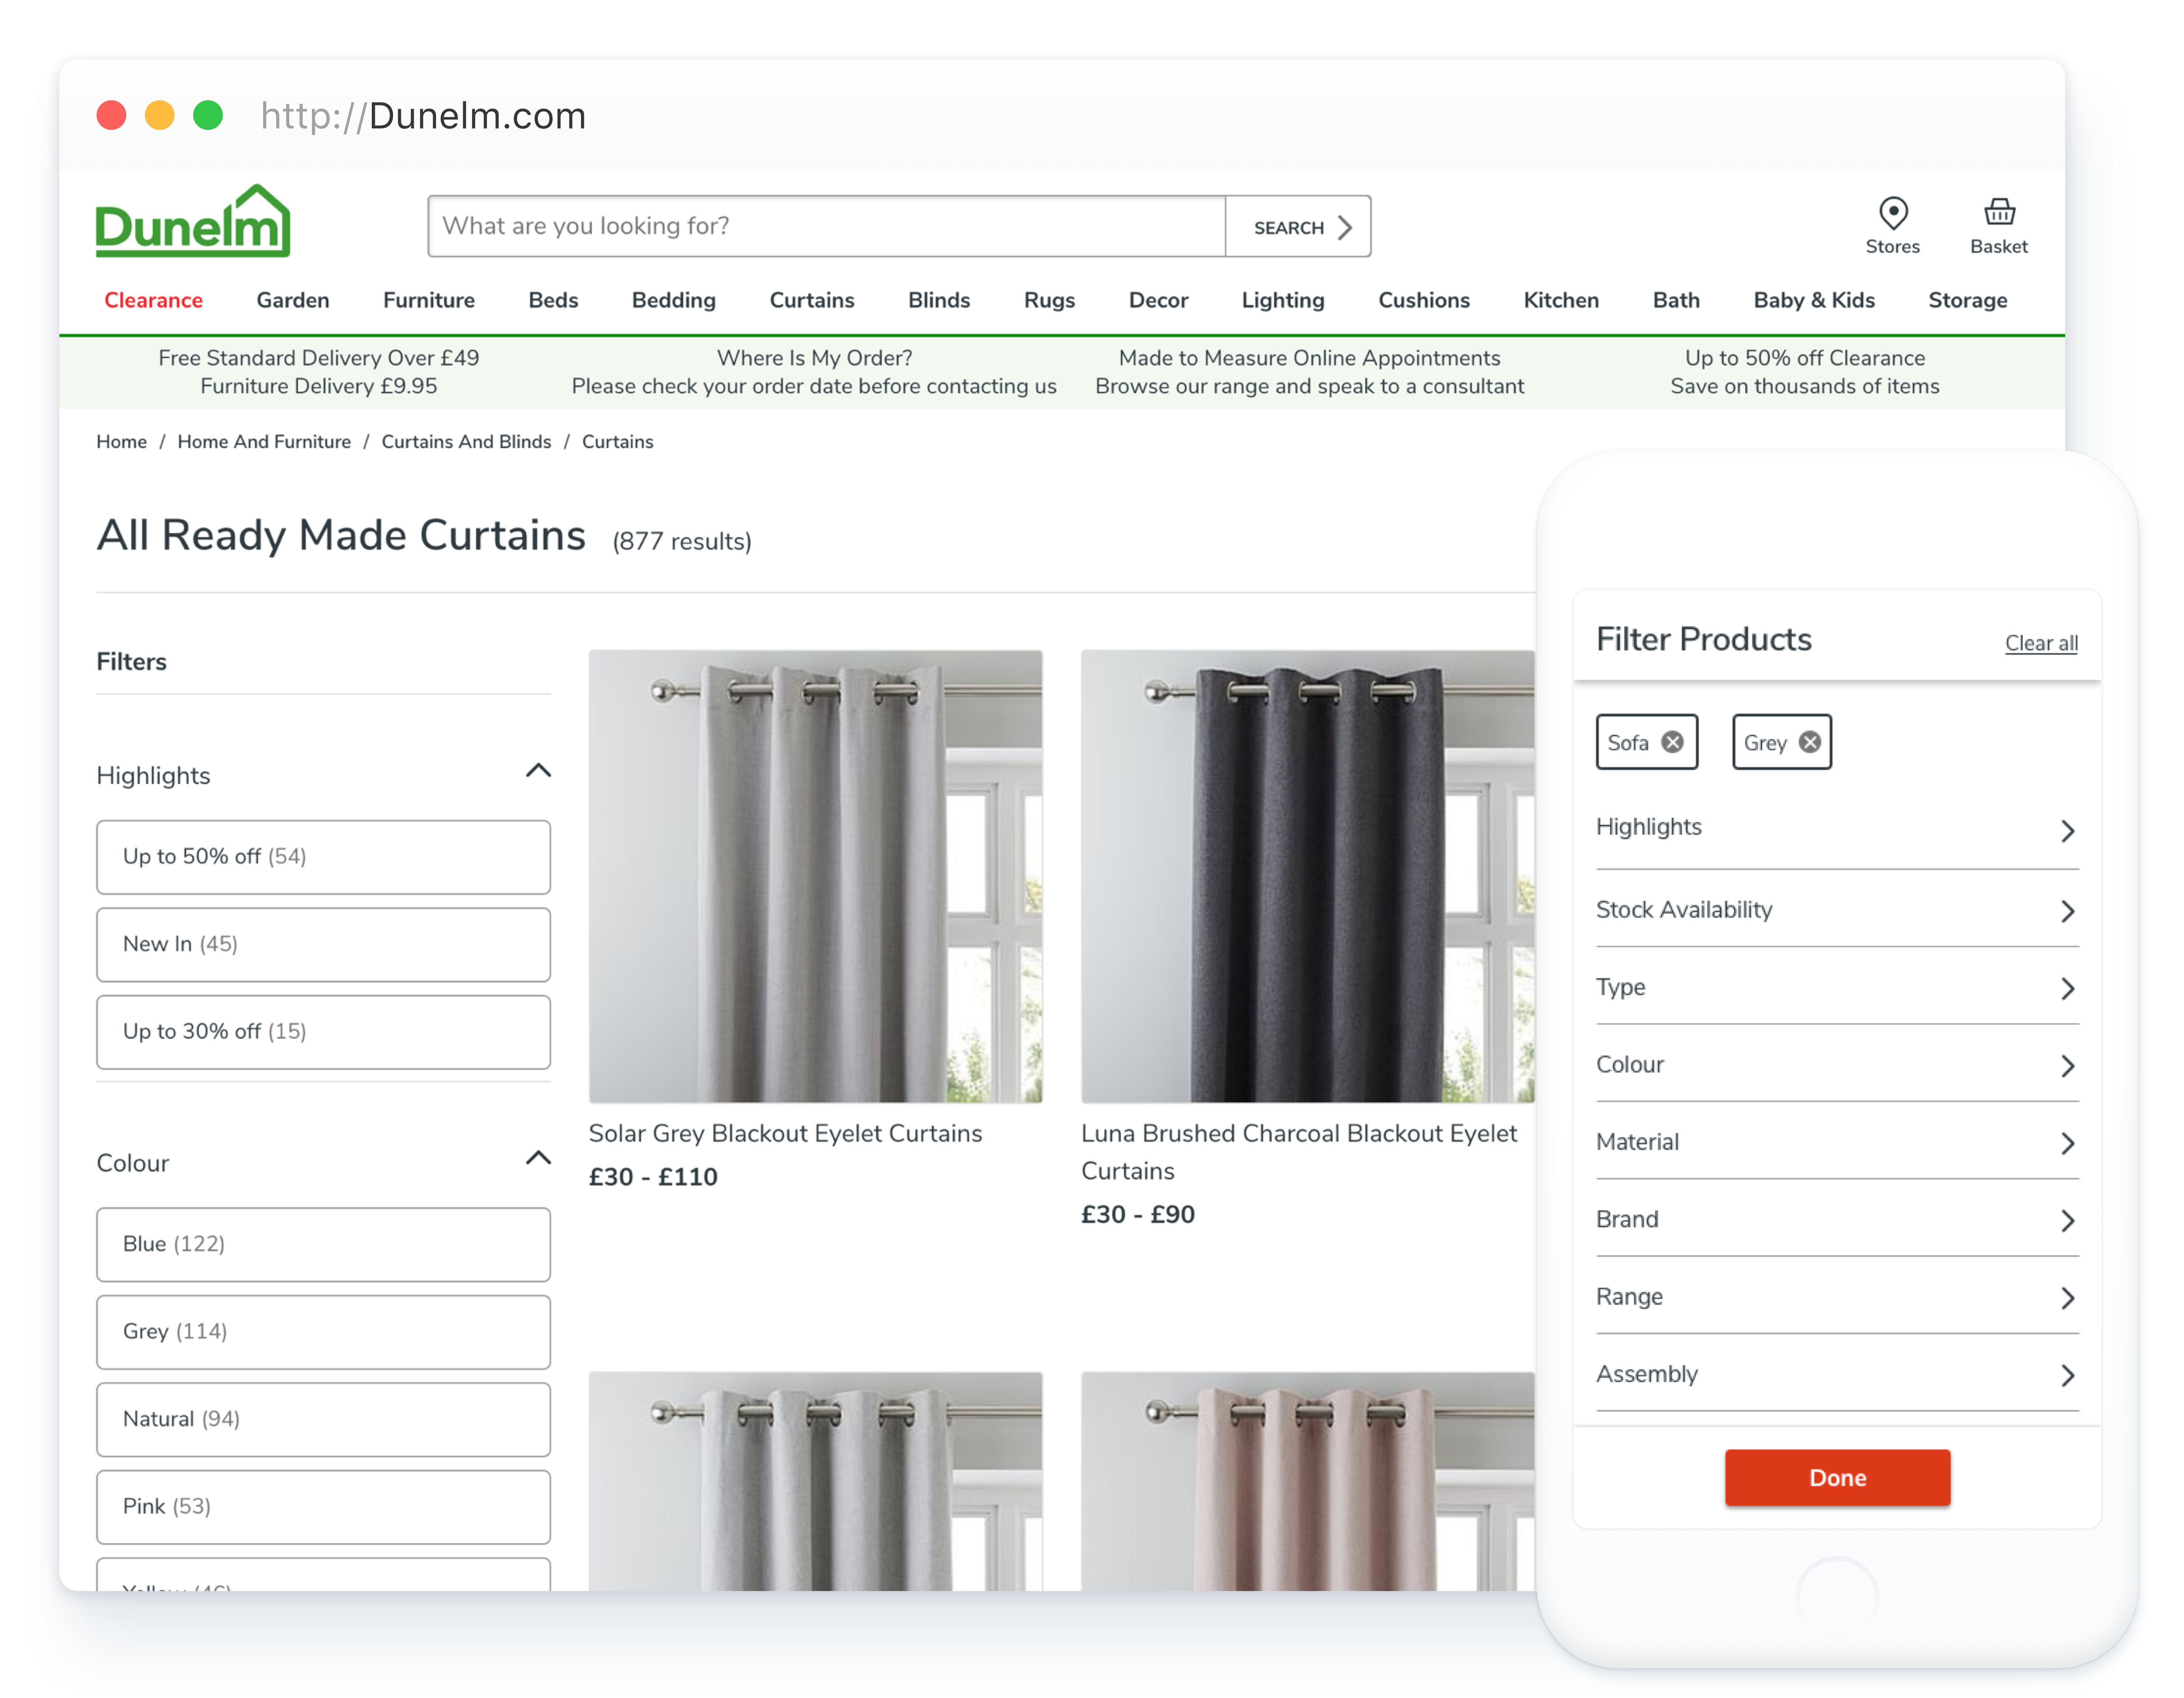Focus the 'What are you looking for?' search field

coord(827,227)
